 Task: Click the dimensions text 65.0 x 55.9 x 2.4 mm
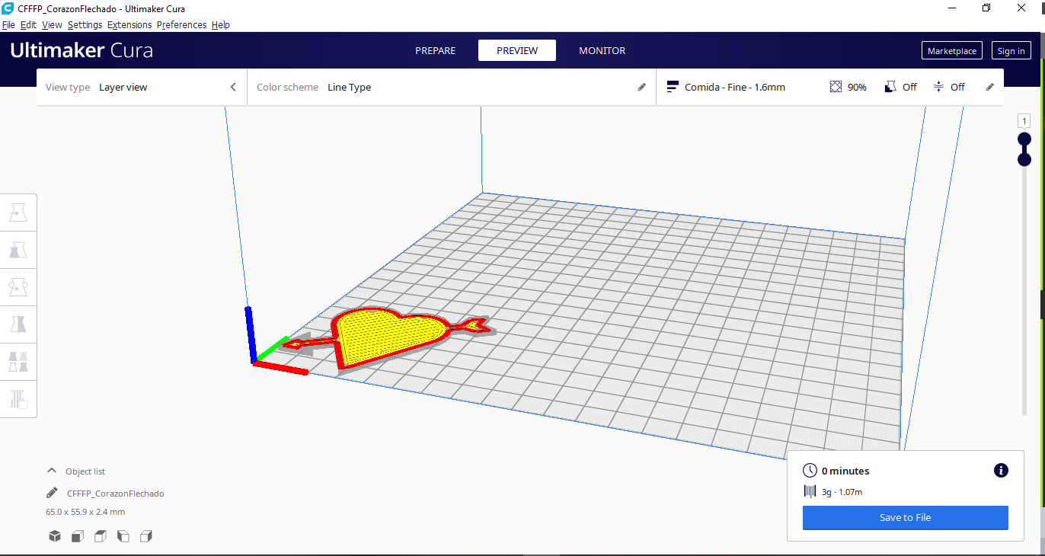point(85,512)
